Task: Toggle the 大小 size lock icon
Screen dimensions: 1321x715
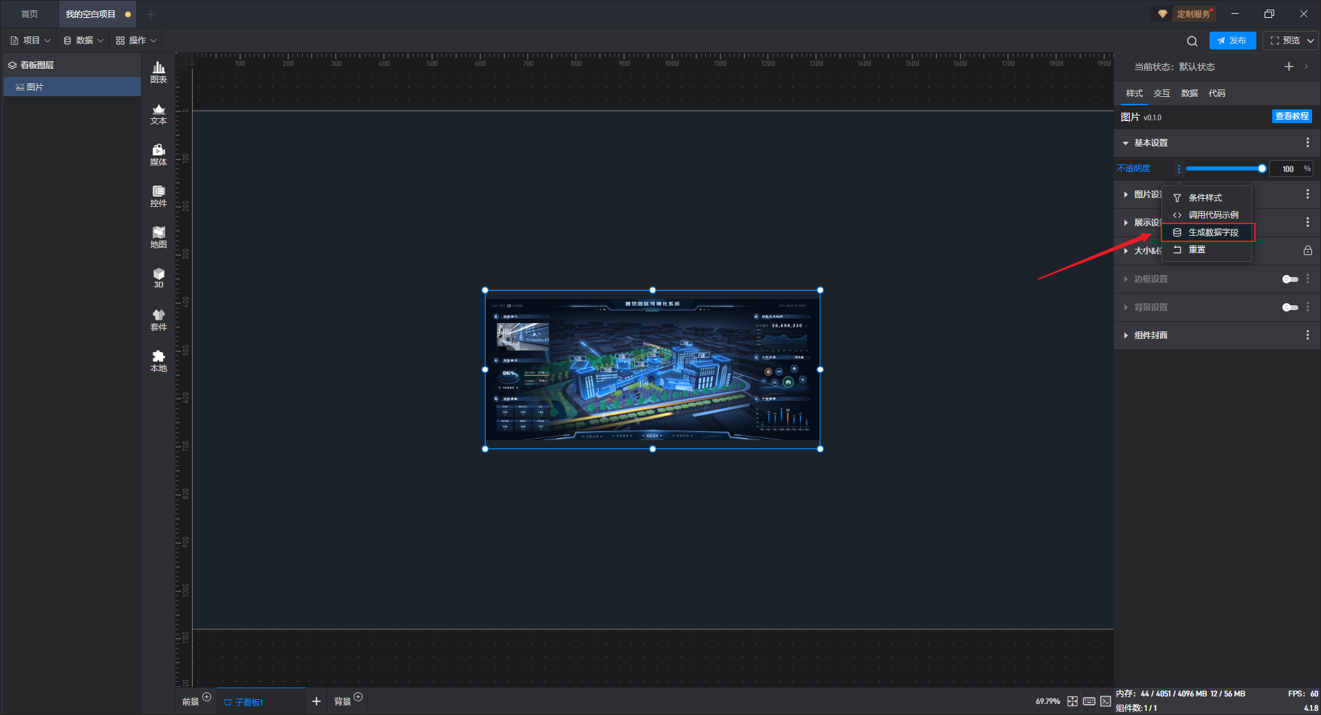Action: click(x=1307, y=251)
